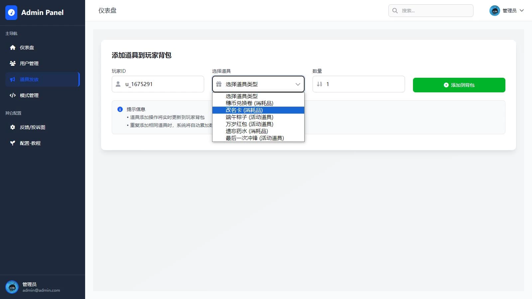Choose 端午粽子 (活动道具) option
Screen dimensions: 532x299
(x=249, y=117)
